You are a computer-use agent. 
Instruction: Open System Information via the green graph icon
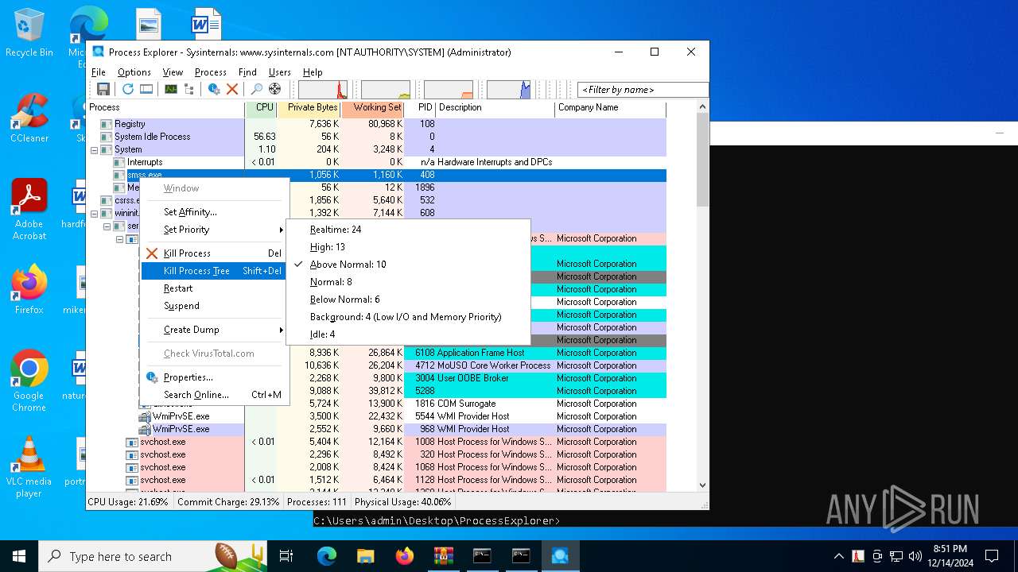(x=170, y=89)
